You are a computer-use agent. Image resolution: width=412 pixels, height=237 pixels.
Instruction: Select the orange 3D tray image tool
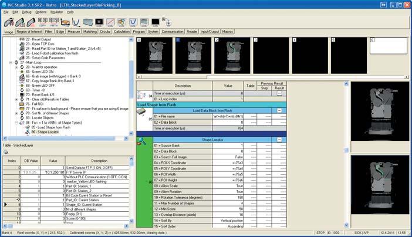point(65,22)
